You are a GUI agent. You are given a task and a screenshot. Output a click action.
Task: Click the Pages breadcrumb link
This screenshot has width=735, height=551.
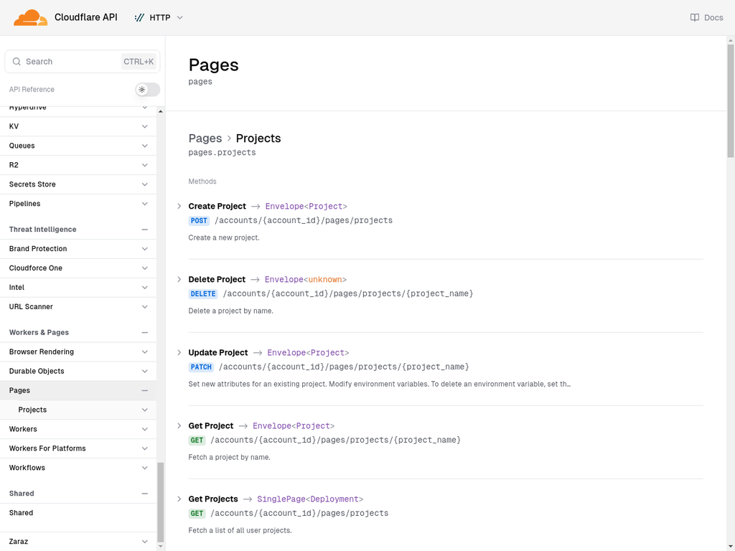(205, 138)
